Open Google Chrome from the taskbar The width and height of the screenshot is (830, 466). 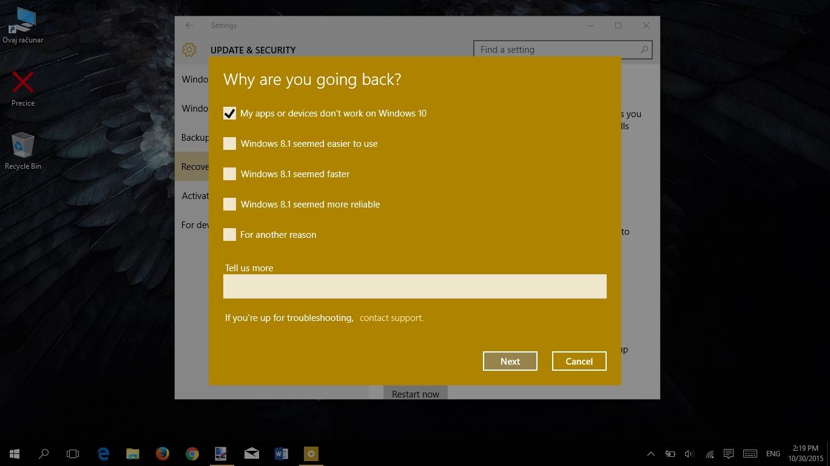[x=192, y=454]
